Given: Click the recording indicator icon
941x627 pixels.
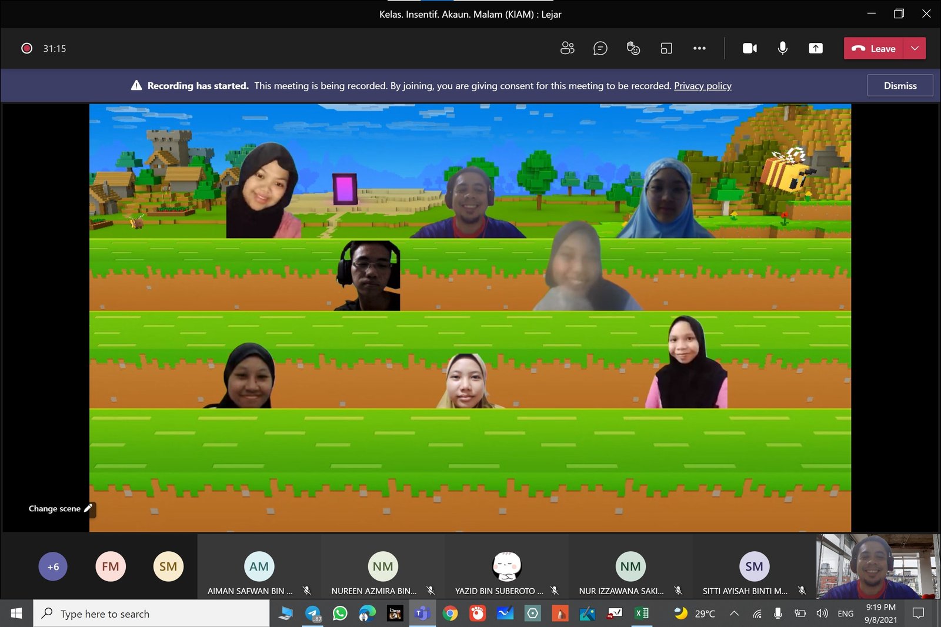Looking at the screenshot, I should coord(26,48).
